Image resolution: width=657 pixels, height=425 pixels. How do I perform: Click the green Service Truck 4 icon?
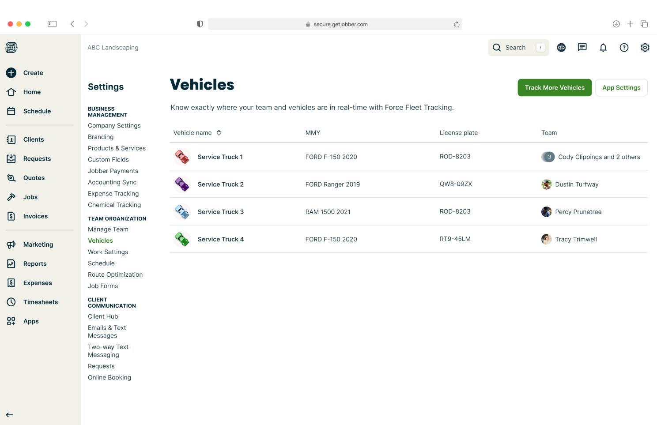click(182, 239)
